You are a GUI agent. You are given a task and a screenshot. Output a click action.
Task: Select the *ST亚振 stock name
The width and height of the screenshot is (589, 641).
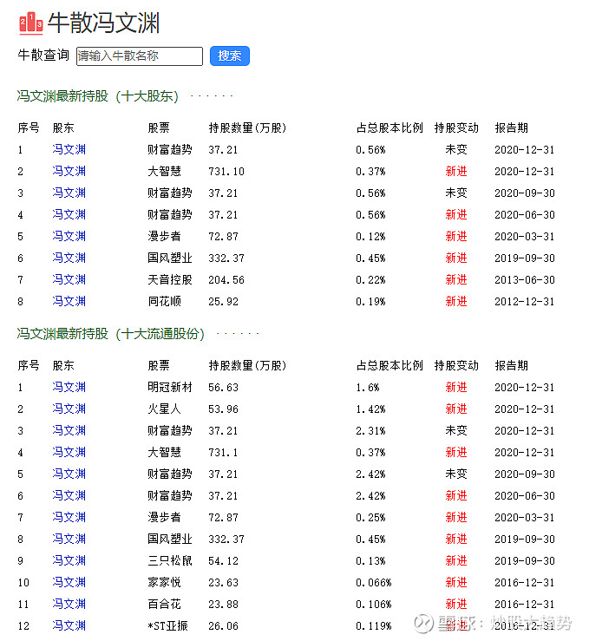[168, 625]
